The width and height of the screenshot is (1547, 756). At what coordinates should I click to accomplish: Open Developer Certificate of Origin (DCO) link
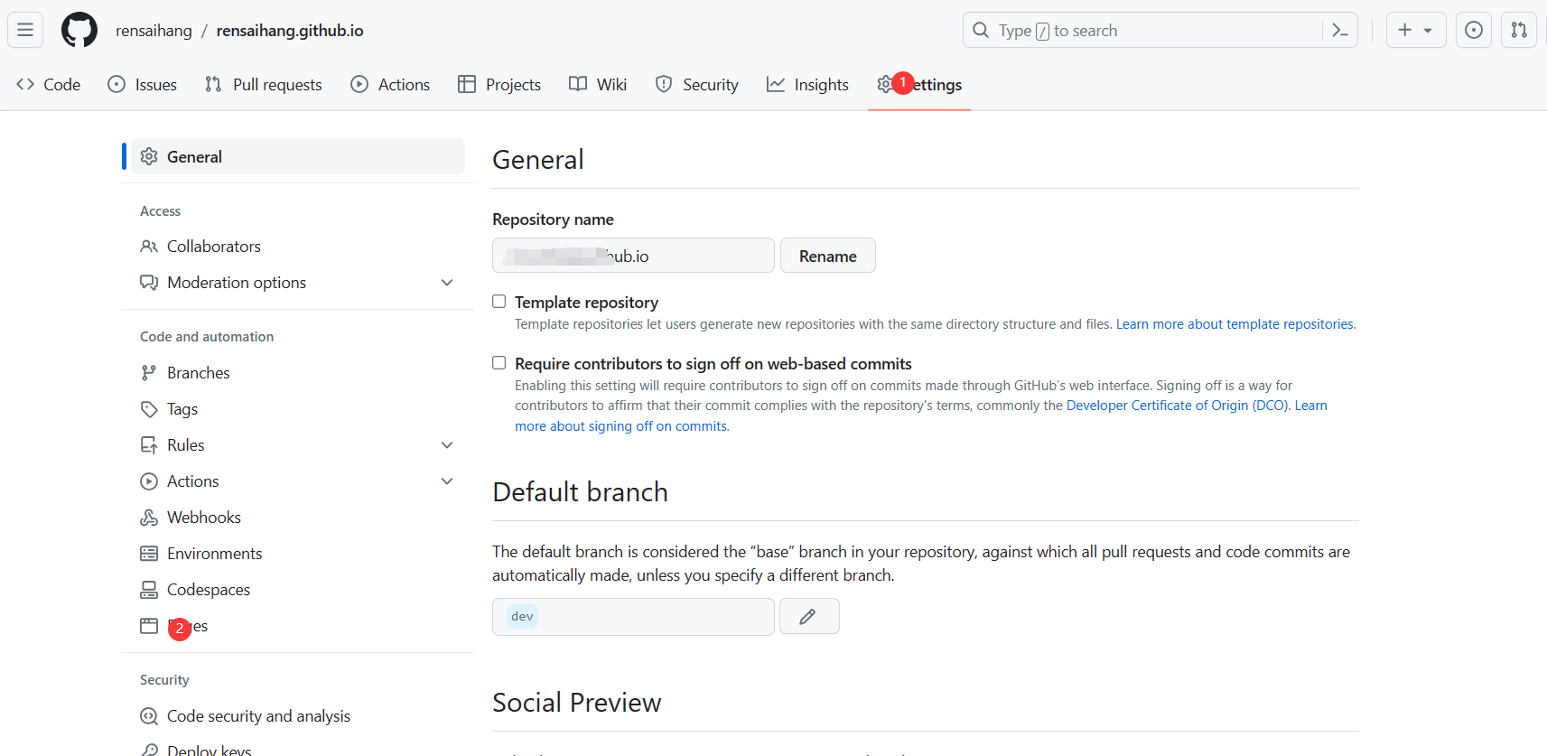(x=1177, y=406)
